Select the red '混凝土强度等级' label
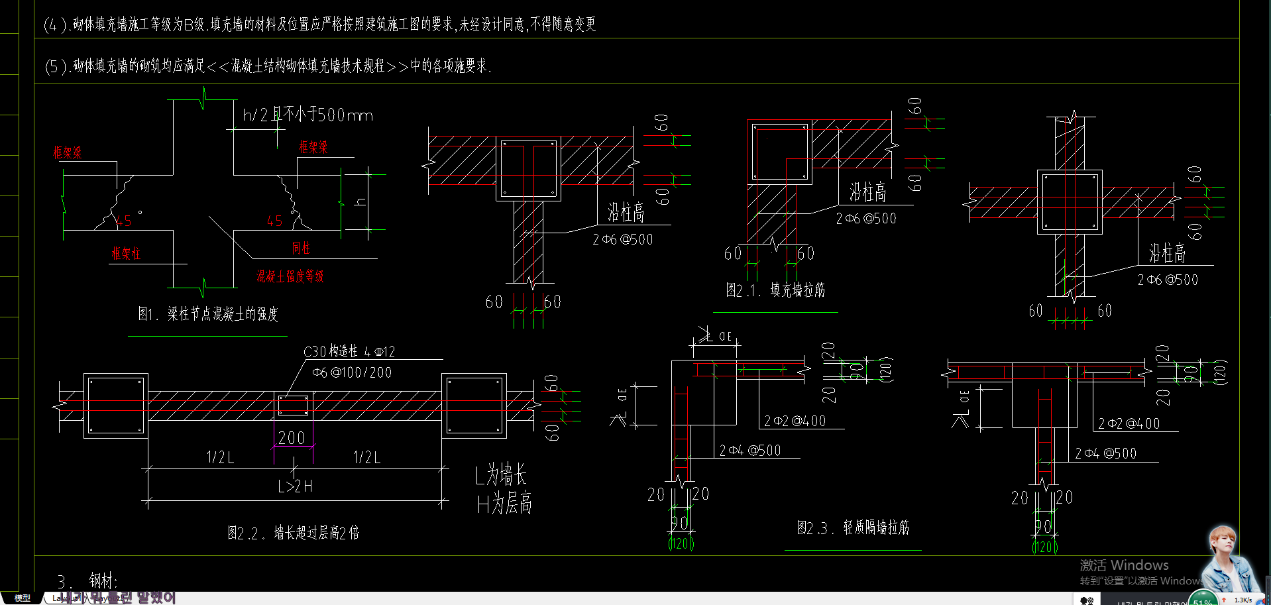Viewport: 1271px width, 605px height. pos(290,276)
